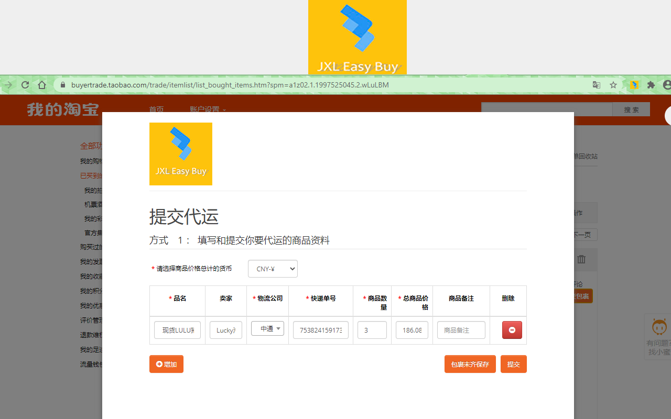671x419 pixels.
Task: Focus the 卖家 input containing Lucky
Action: [226, 330]
